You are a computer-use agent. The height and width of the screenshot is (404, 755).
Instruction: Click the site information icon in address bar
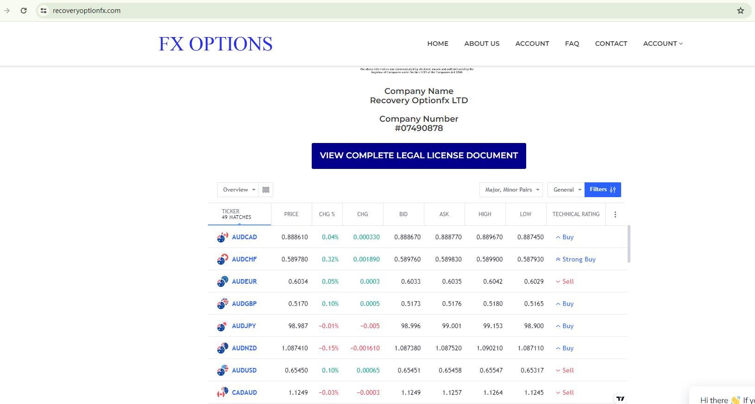(x=44, y=11)
